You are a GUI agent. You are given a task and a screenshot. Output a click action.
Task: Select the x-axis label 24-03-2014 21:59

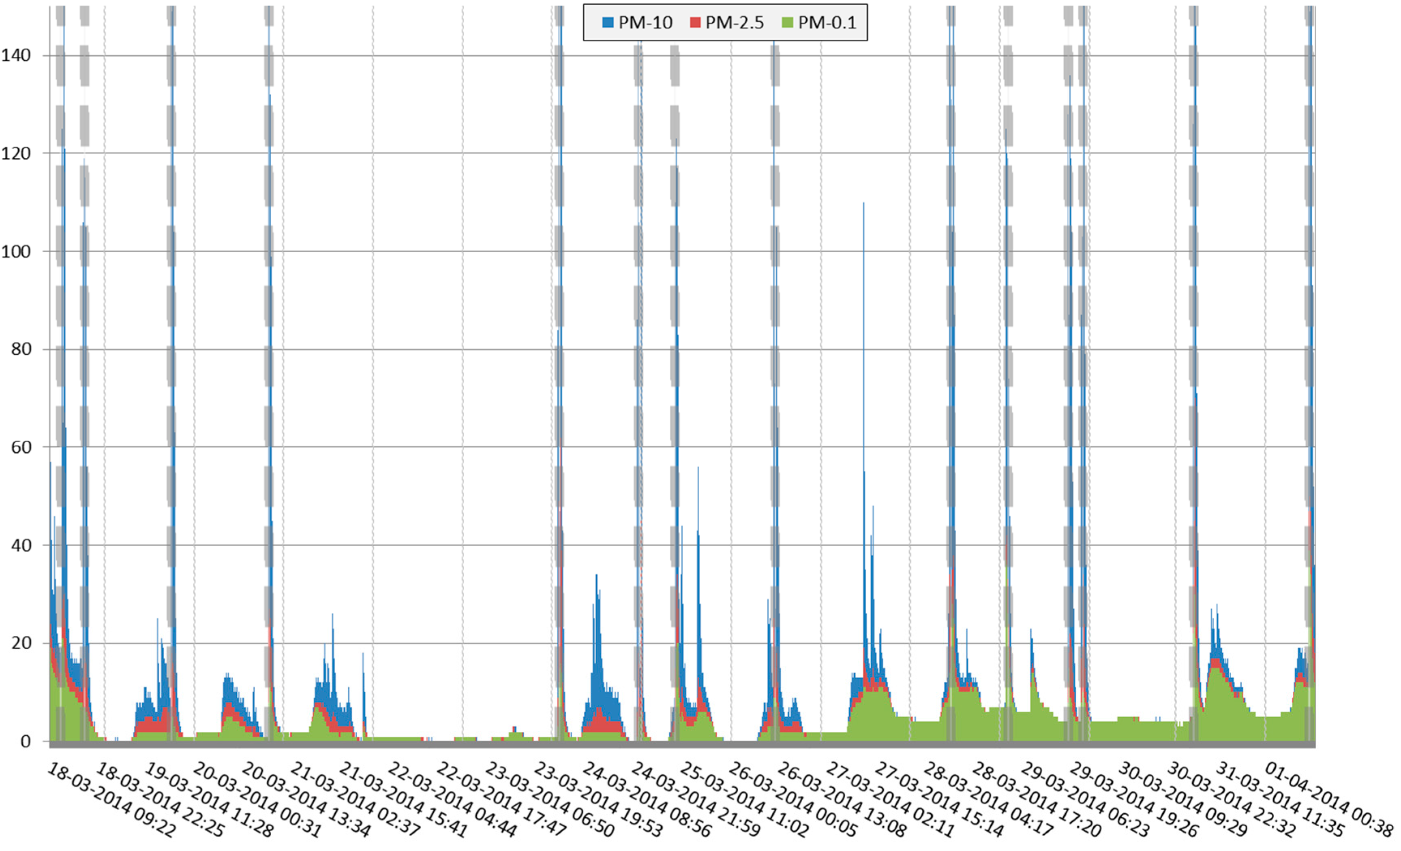click(x=695, y=800)
